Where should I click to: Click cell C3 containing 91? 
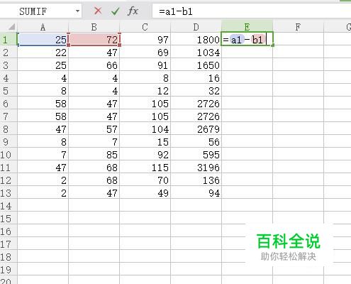(145, 65)
